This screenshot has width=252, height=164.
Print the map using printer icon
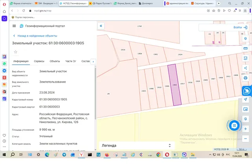click(245, 78)
